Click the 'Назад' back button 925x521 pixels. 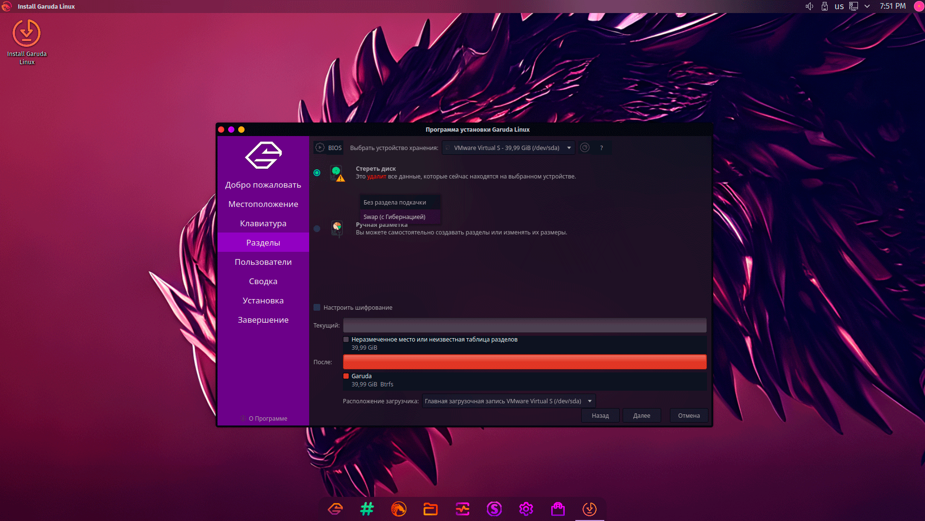point(600,415)
